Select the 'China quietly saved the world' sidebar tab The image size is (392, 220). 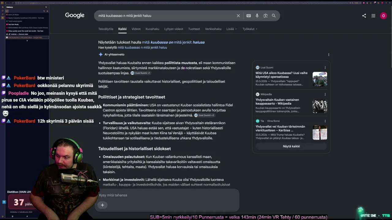[x=27, y=31]
